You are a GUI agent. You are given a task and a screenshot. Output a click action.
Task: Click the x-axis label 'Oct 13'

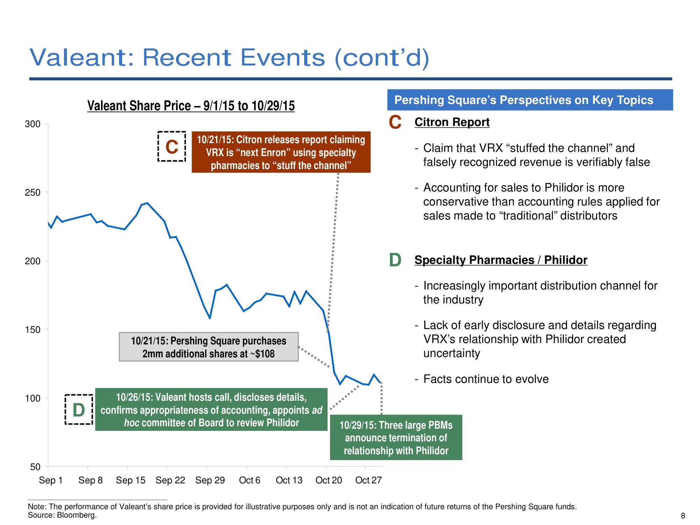[x=289, y=480]
